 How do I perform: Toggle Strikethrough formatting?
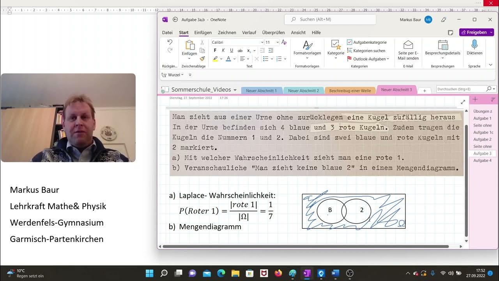pos(240,50)
